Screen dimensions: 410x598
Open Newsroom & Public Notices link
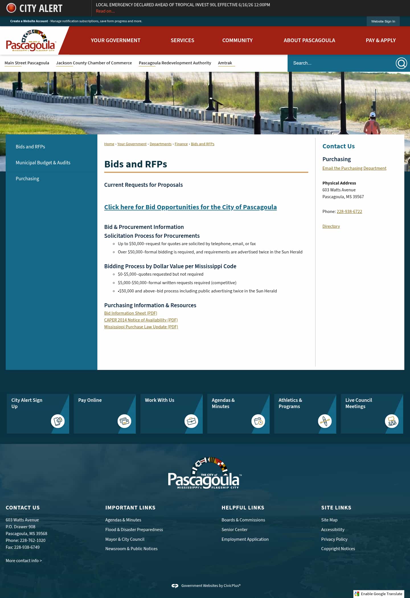131,549
